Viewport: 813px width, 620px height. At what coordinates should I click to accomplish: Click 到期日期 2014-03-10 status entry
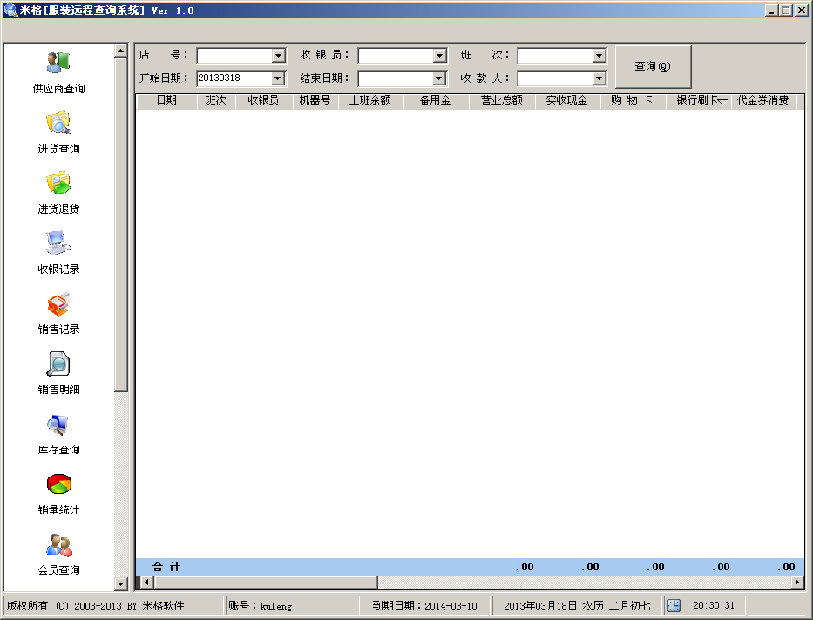424,605
